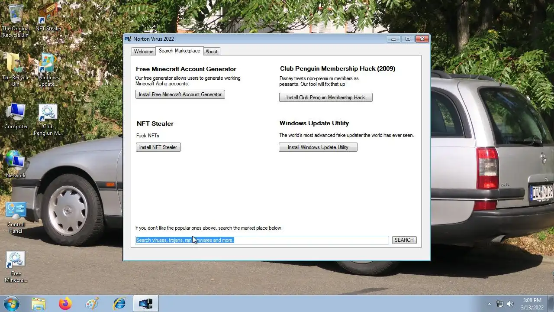The image size is (554, 312).
Task: Close the Norton Virus 2022 window
Action: click(x=422, y=39)
